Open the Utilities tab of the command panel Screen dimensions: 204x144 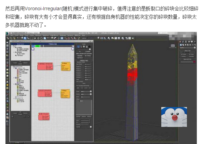(194, 42)
